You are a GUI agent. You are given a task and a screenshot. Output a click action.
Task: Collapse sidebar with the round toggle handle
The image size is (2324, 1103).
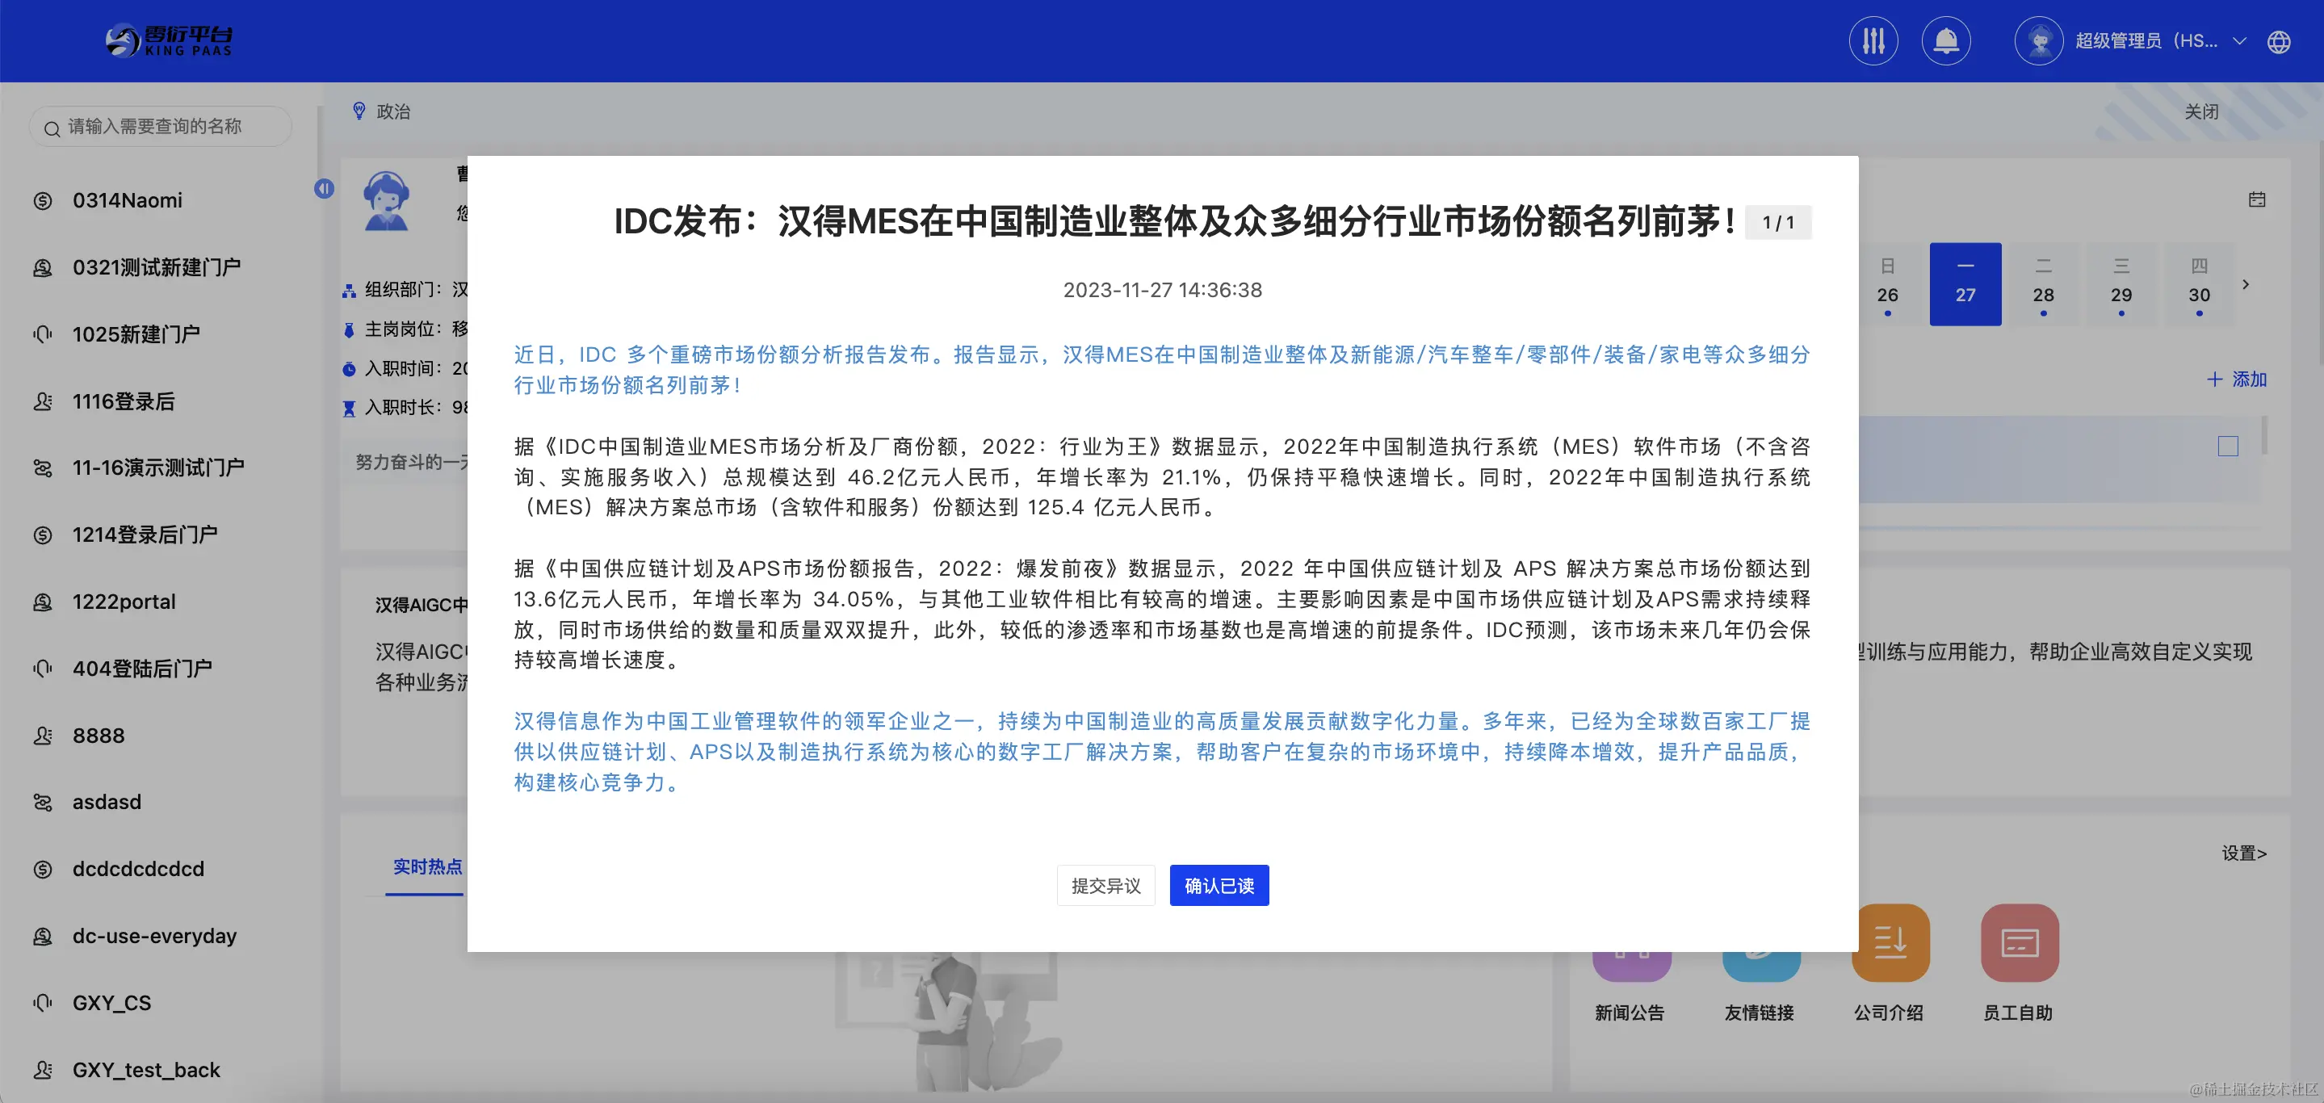pyautogui.click(x=324, y=188)
